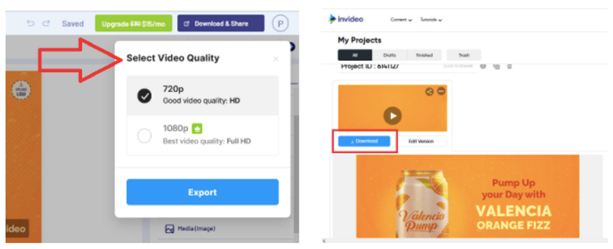613x249 pixels.
Task: Expand the Content dropdown menu
Action: [x=401, y=20]
